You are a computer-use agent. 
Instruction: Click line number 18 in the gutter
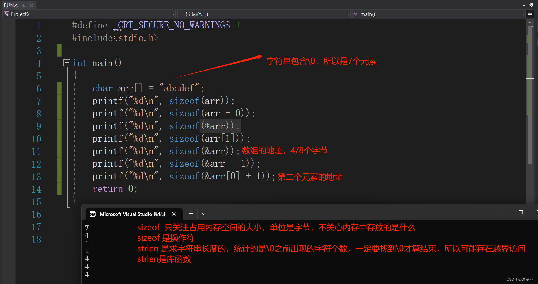click(36, 239)
